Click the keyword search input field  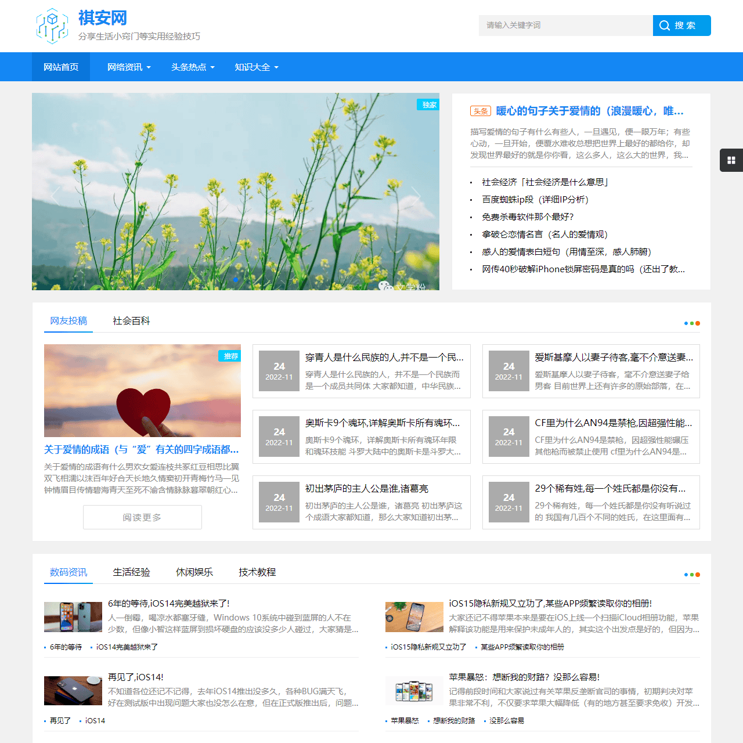click(x=565, y=26)
